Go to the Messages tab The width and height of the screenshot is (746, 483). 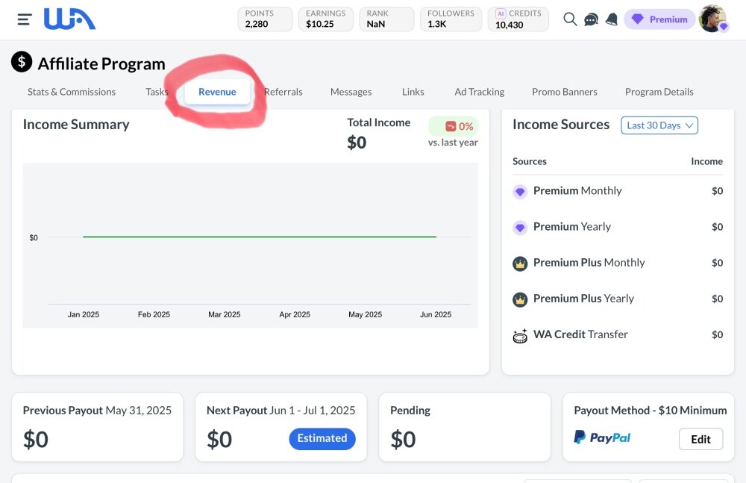(351, 92)
